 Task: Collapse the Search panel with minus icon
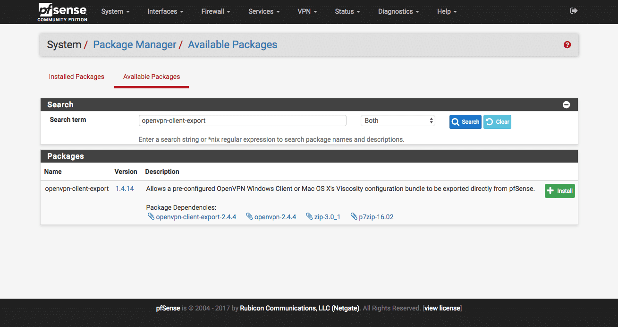567,105
